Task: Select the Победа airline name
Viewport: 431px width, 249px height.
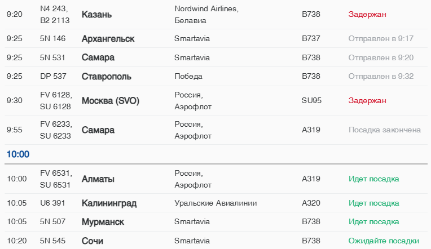Action: pyautogui.click(x=188, y=77)
